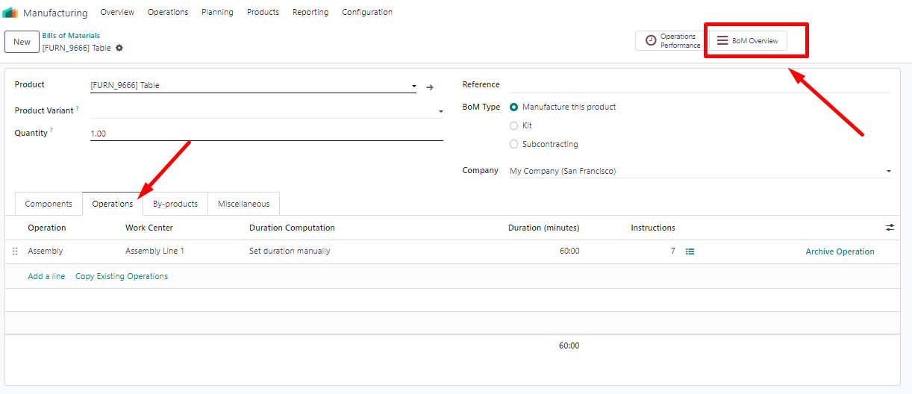
Task: Select Manufacture this product radio button
Action: (x=513, y=107)
